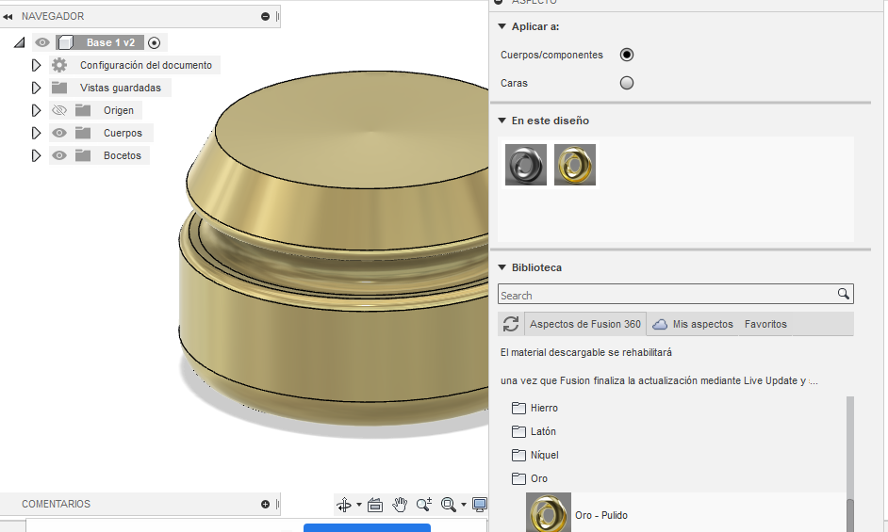Expand the Origen folder
888x532 pixels.
pos(36,110)
